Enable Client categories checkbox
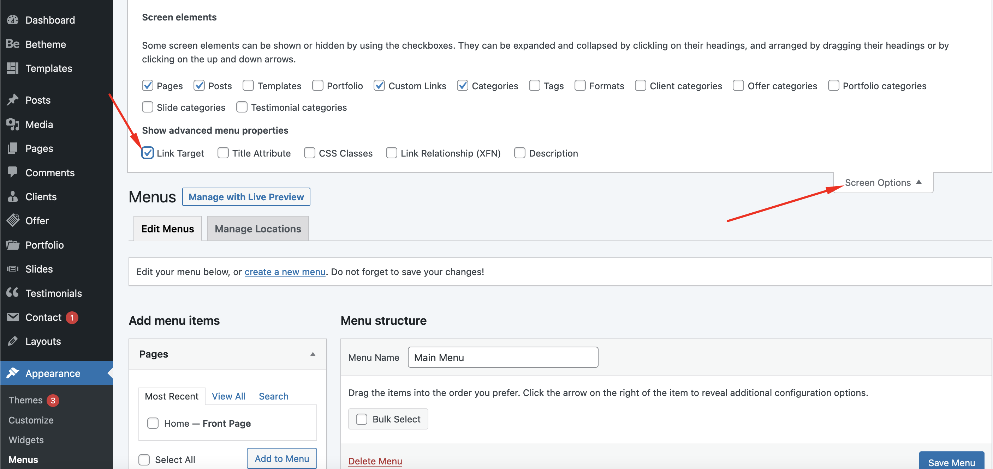Viewport: 993px width, 469px height. (641, 85)
